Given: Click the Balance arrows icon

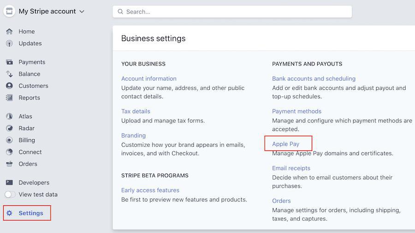Looking at the screenshot, I should (x=9, y=74).
